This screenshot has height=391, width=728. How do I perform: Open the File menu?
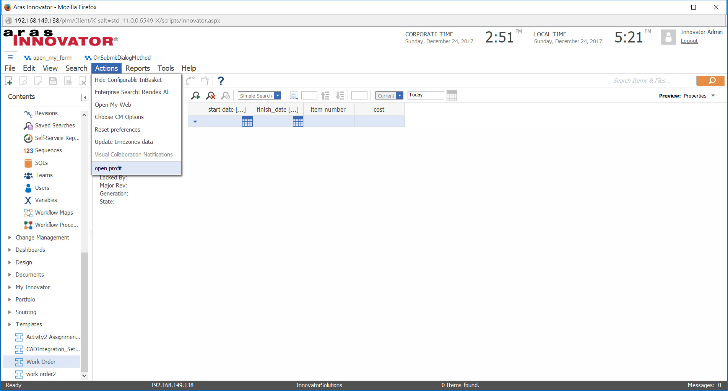(10, 68)
